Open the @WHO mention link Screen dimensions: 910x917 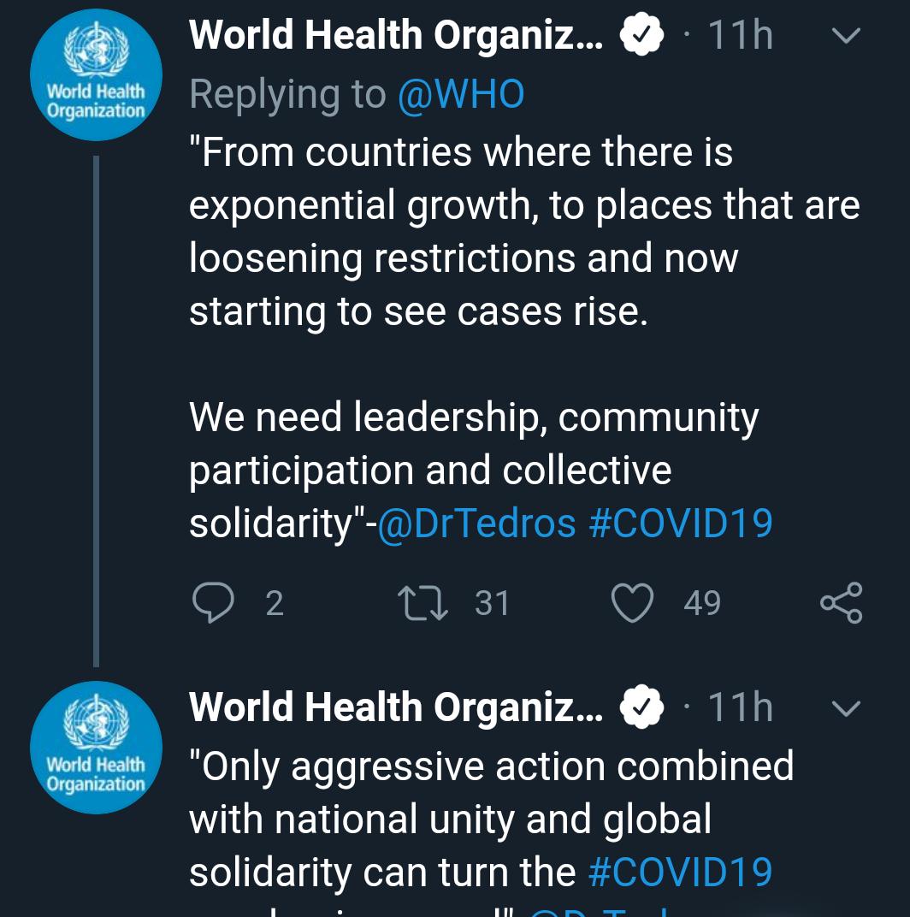460,94
